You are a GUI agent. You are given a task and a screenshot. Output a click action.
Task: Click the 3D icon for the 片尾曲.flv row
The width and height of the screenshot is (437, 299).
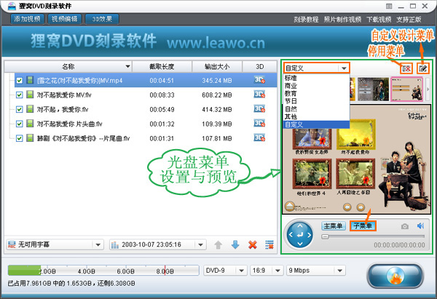tap(259, 138)
